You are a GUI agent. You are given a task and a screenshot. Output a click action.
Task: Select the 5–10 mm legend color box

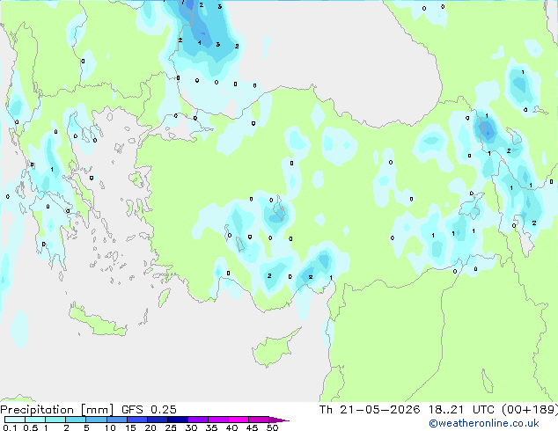point(96,420)
